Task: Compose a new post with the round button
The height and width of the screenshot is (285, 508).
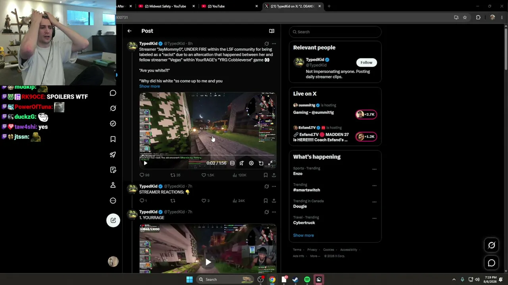Action: point(113,220)
